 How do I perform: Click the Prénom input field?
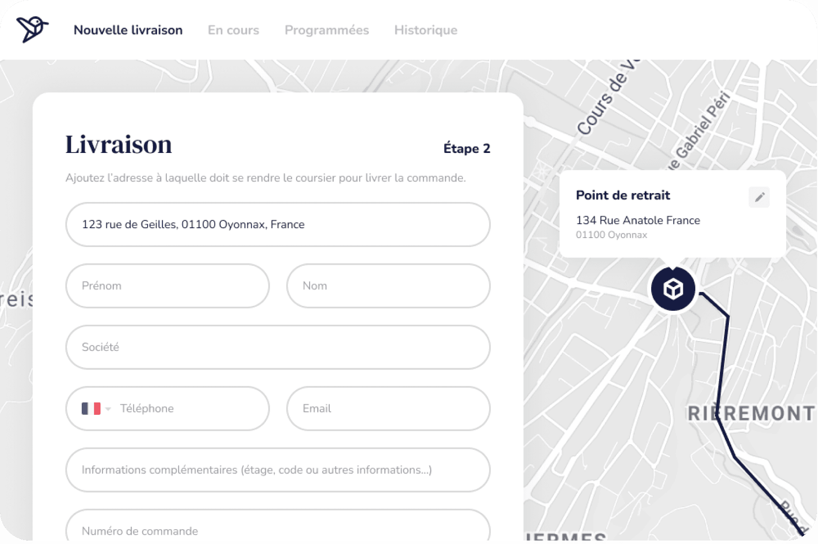[167, 286]
